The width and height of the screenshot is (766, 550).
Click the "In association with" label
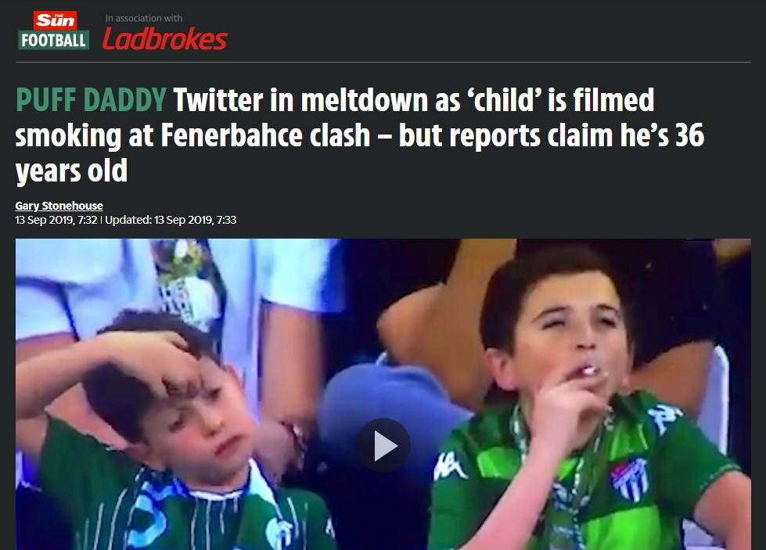[x=144, y=18]
